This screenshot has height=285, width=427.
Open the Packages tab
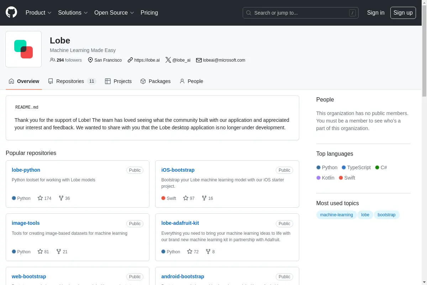[x=155, y=81]
